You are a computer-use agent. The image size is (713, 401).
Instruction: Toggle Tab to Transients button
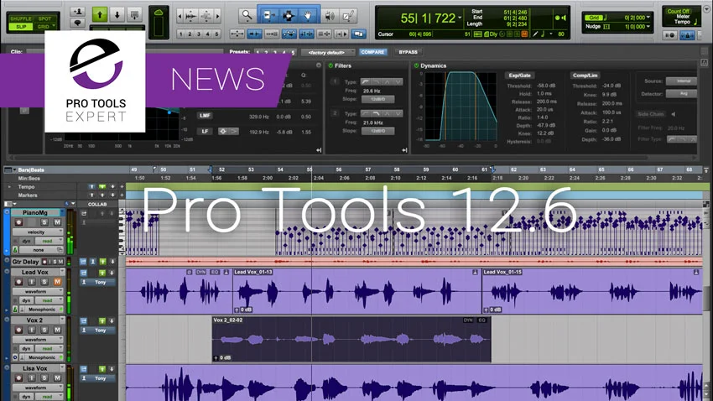tap(254, 34)
